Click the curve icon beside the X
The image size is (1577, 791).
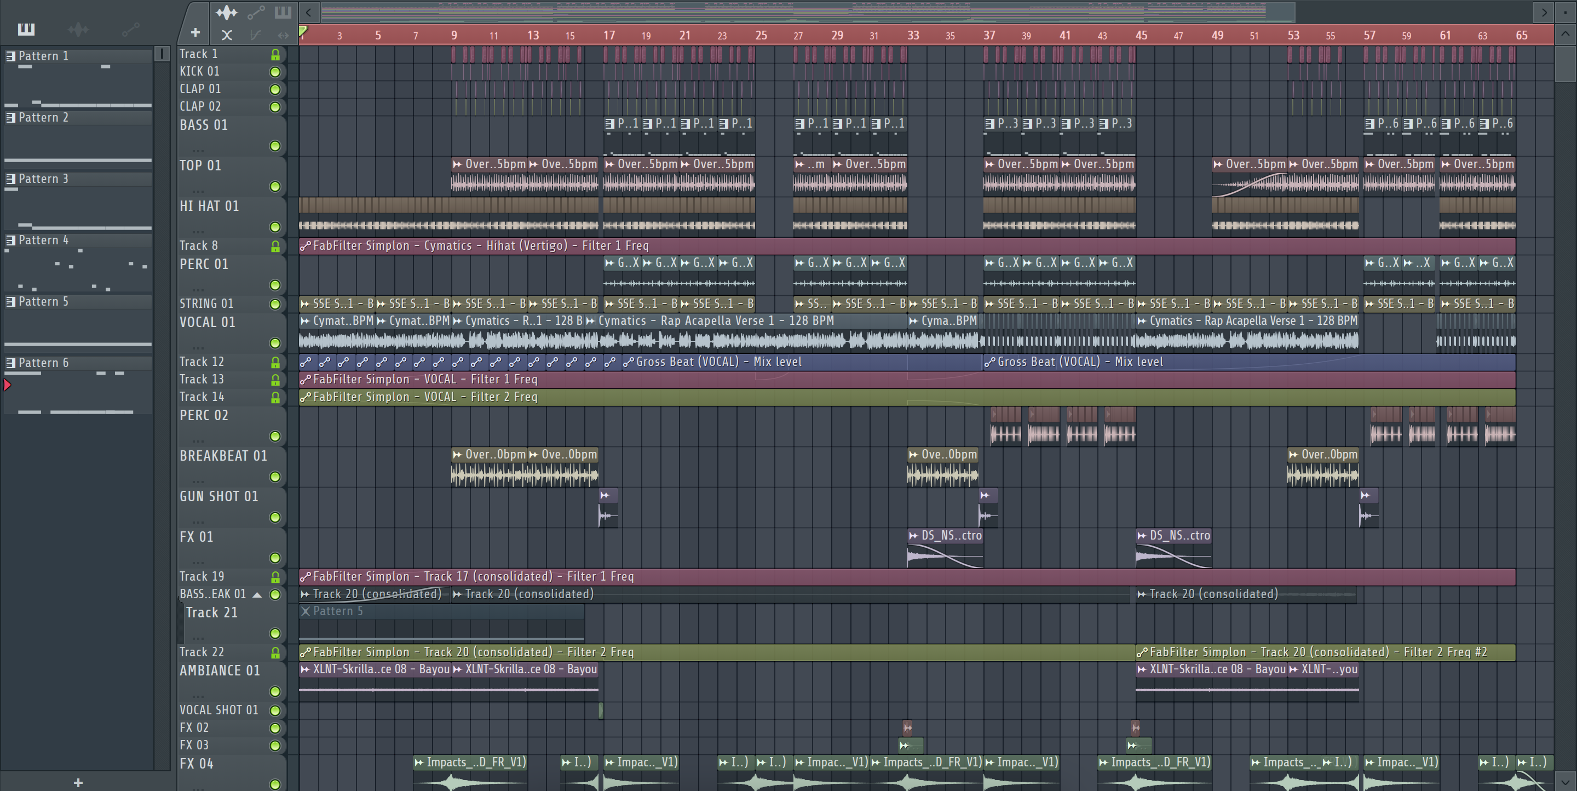[256, 35]
